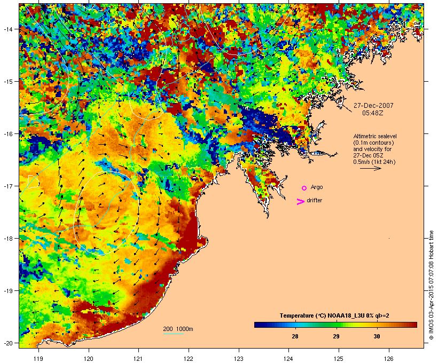Viewport: 438px width, 363px height.
Task: Click the colorbar value 28
Action: click(295, 336)
